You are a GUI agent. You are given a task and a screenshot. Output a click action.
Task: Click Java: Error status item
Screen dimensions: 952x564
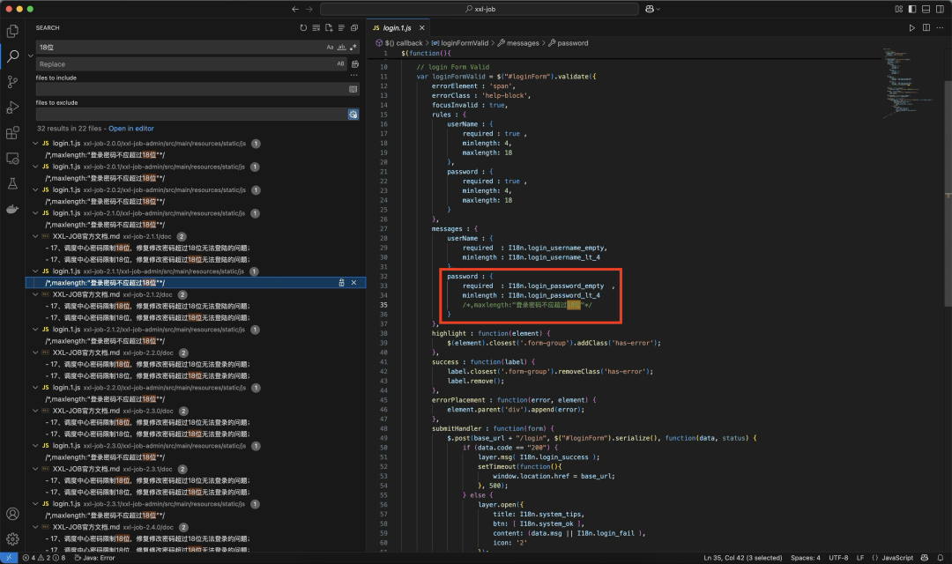coord(94,558)
